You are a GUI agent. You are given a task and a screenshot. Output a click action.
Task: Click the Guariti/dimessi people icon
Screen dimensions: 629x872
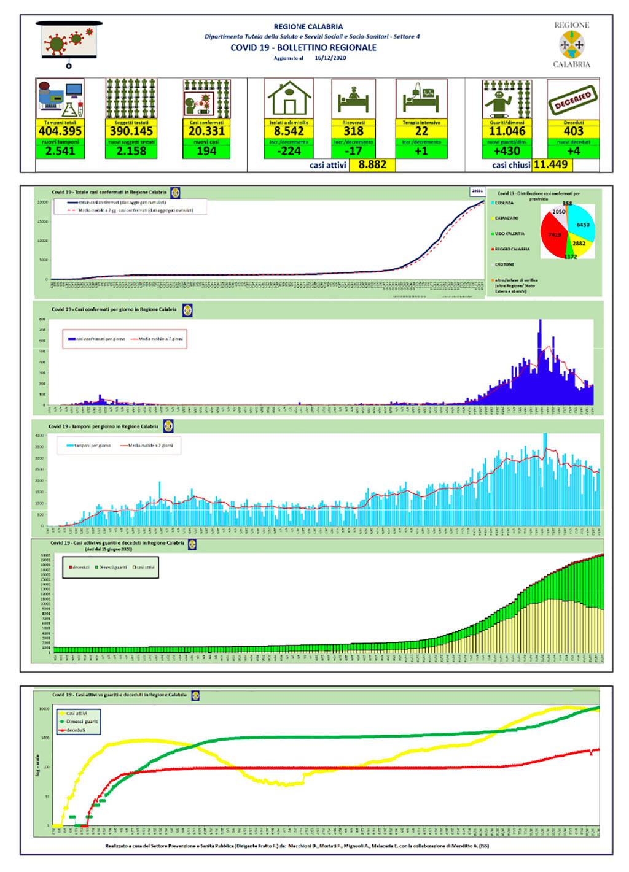click(x=507, y=98)
